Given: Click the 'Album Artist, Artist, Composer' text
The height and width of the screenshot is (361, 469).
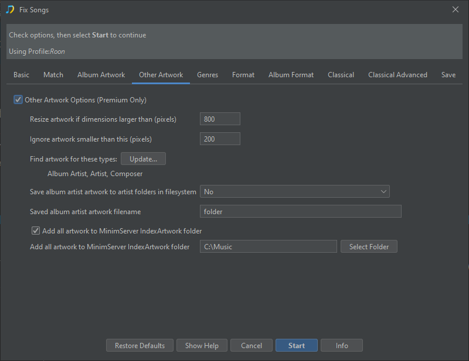Looking at the screenshot, I should tap(95, 174).
